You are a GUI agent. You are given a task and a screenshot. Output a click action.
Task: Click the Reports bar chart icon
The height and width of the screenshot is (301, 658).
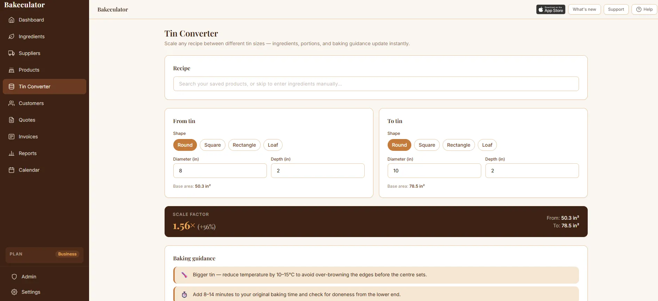click(x=11, y=153)
